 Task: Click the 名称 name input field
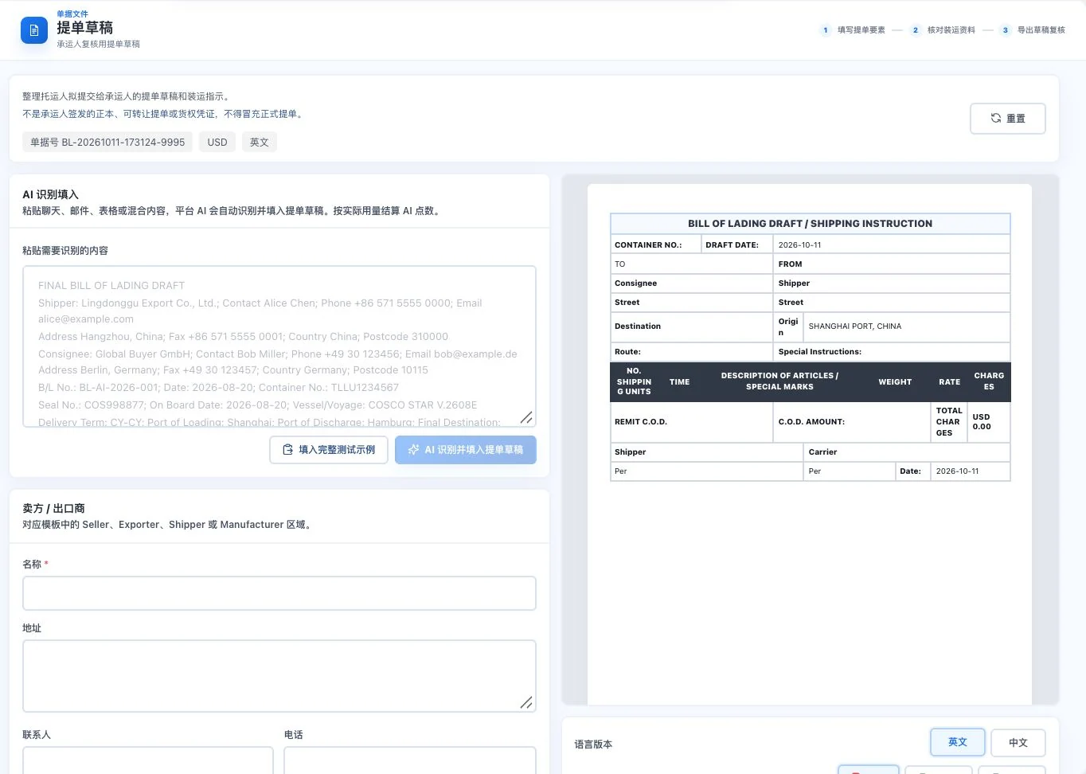pos(279,593)
